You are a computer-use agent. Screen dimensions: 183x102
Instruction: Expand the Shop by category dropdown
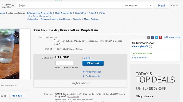click(x=8, y=6)
